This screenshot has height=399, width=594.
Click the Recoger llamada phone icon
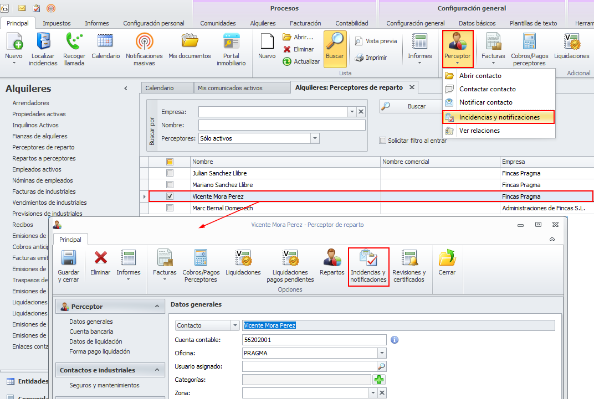[74, 48]
